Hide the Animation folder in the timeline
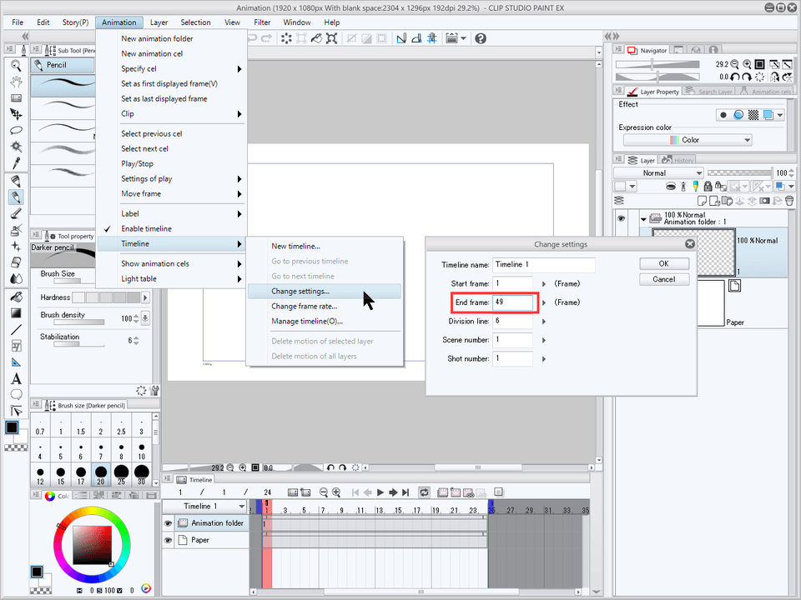This screenshot has height=600, width=801. [x=168, y=523]
